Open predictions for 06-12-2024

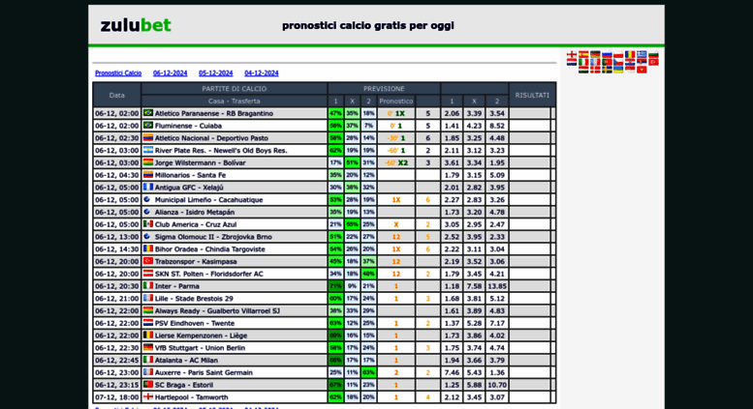170,73
